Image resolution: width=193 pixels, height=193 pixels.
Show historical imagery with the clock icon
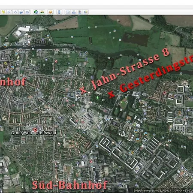[x=36, y=12]
